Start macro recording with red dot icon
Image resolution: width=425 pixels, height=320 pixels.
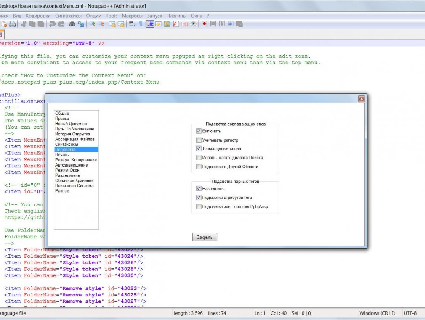(x=205, y=24)
